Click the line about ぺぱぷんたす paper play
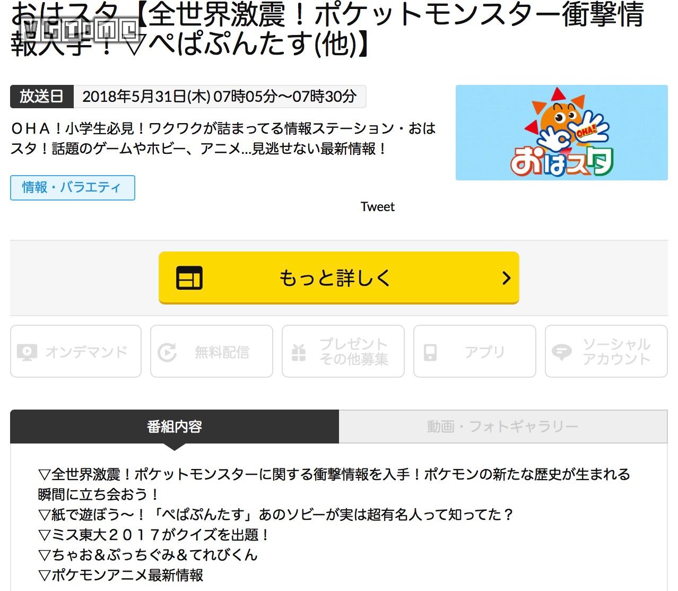This screenshot has width=678, height=591. [x=276, y=515]
